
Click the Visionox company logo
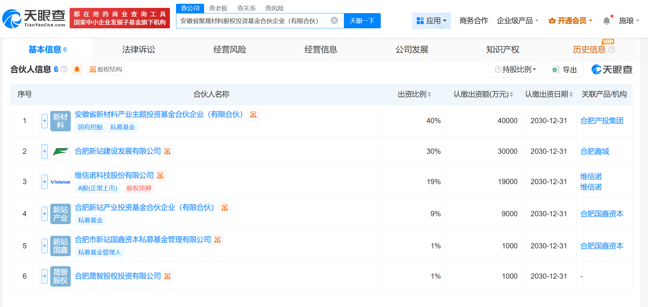click(61, 182)
